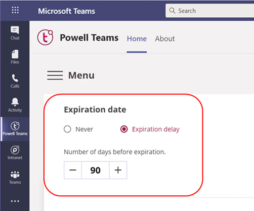Select the Powell Teams sidebar app

(15, 129)
